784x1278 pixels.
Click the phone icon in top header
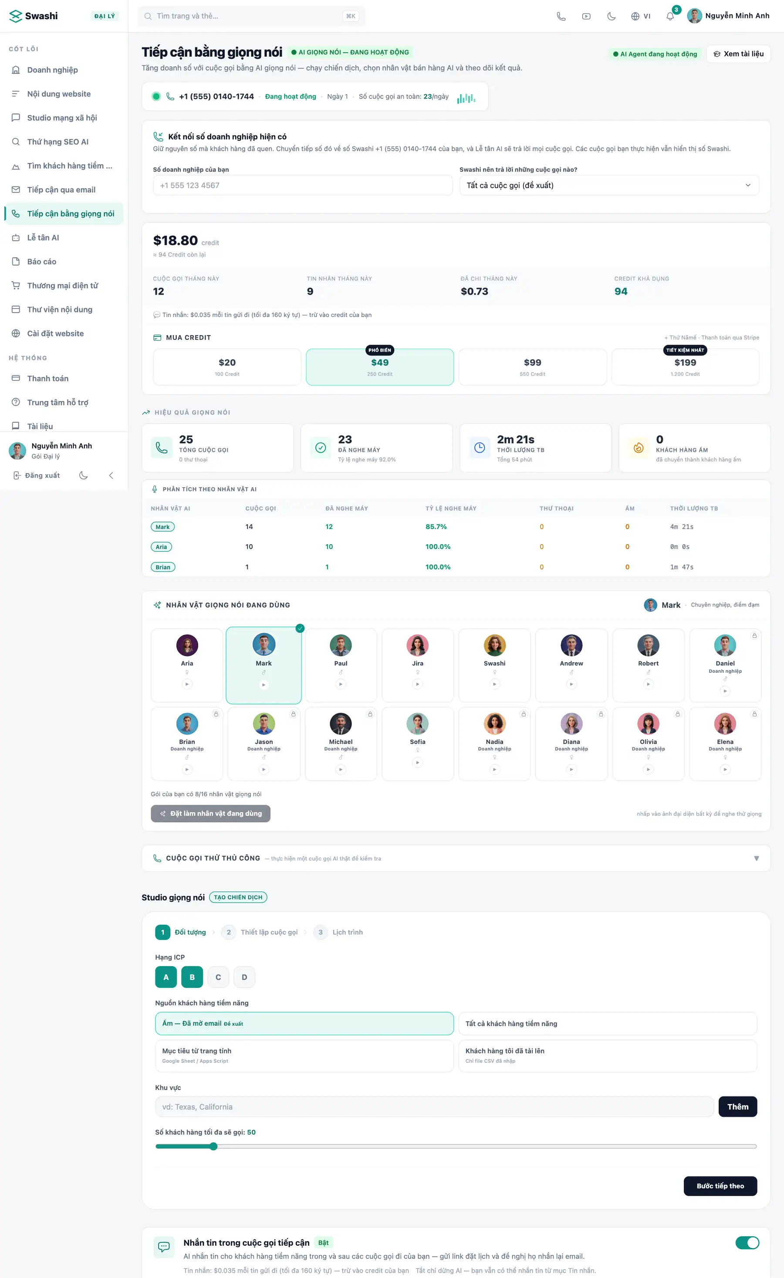pyautogui.click(x=561, y=16)
